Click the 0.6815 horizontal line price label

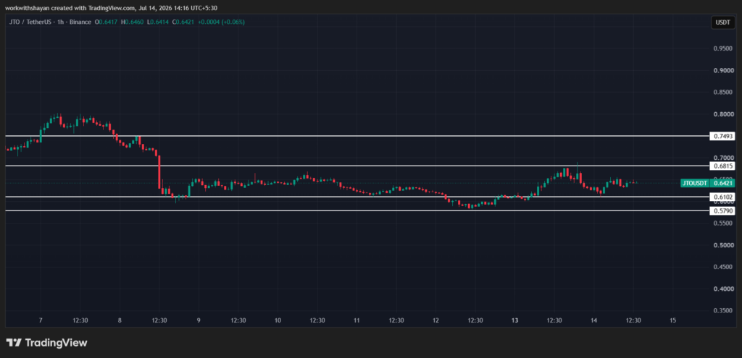point(722,166)
